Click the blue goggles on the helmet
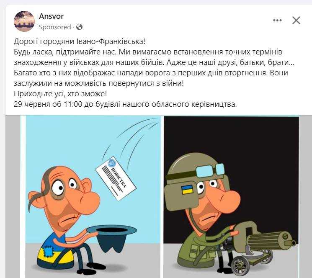The height and width of the screenshot is (278, 312). pyautogui.click(x=210, y=170)
